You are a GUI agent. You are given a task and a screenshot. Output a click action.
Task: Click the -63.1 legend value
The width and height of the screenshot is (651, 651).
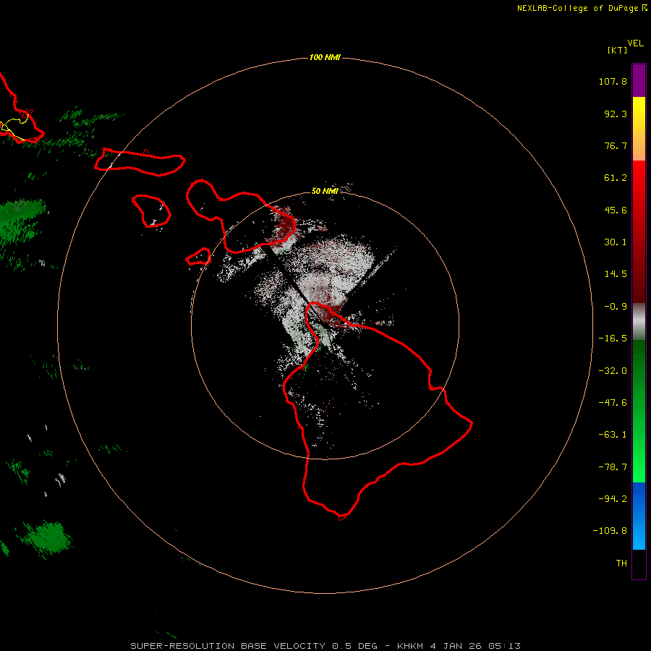(x=613, y=435)
